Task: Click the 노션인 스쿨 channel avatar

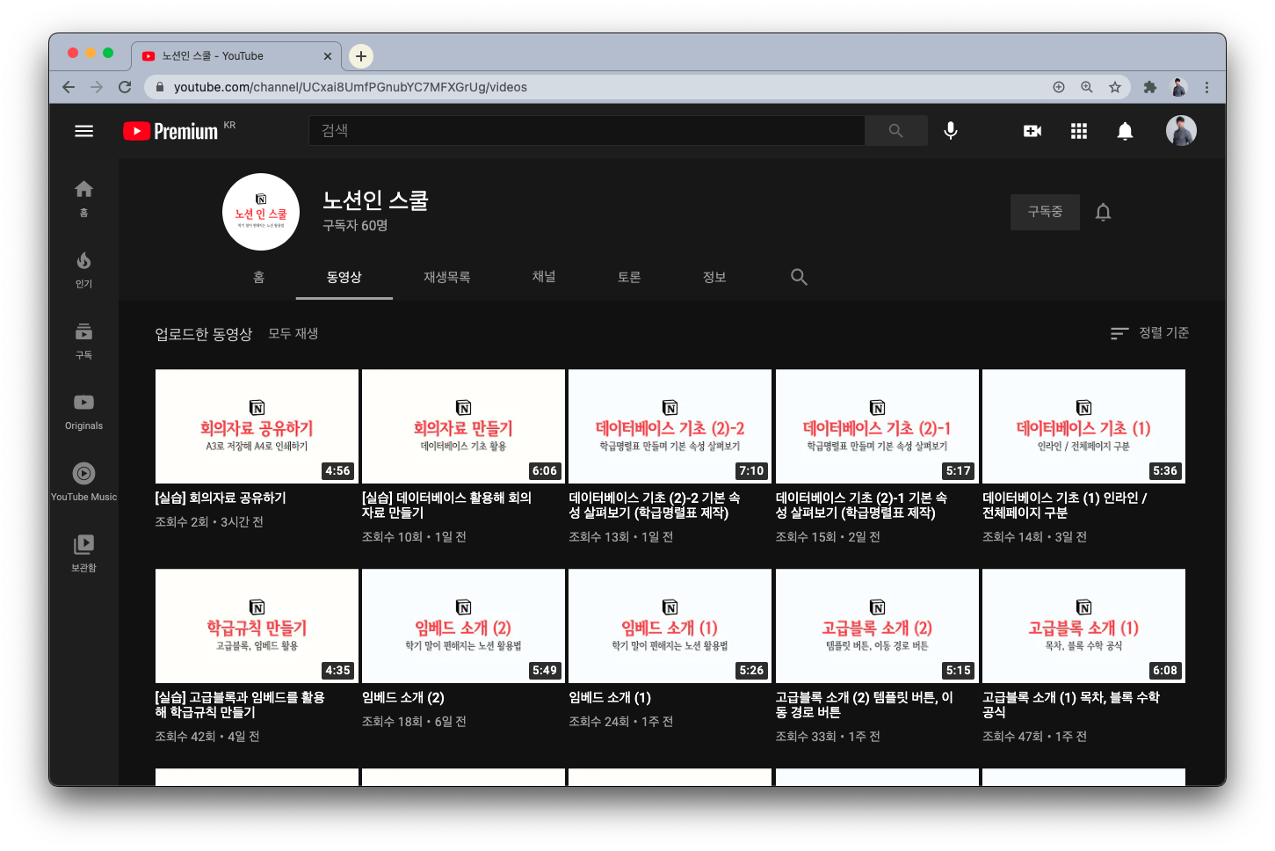Action: pos(261,212)
